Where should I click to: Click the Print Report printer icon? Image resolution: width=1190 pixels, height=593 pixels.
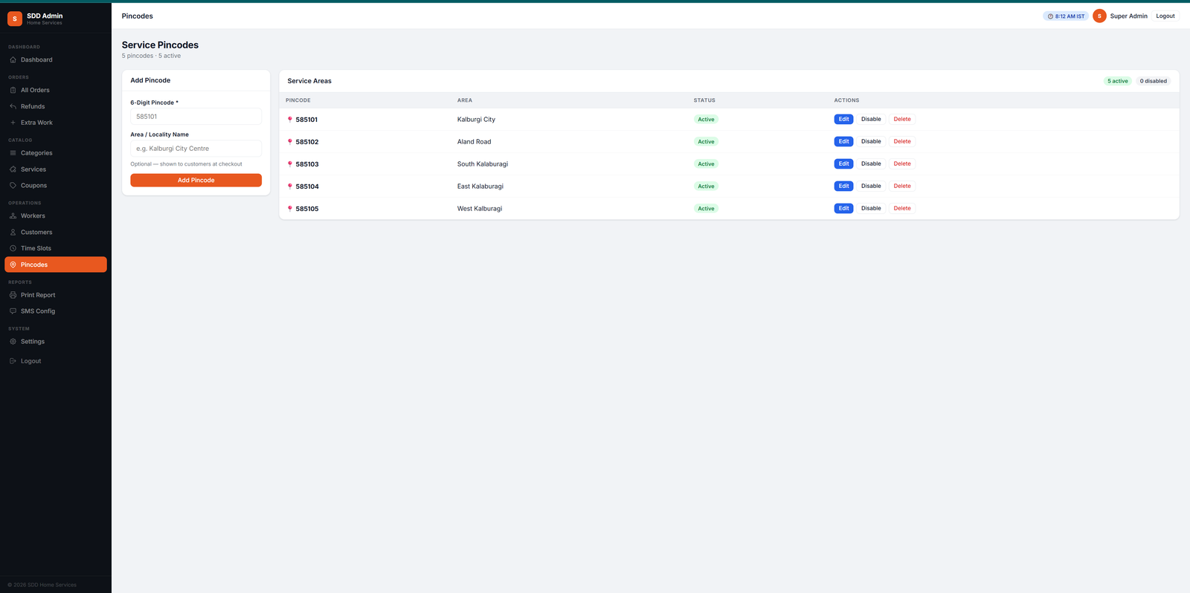point(13,295)
